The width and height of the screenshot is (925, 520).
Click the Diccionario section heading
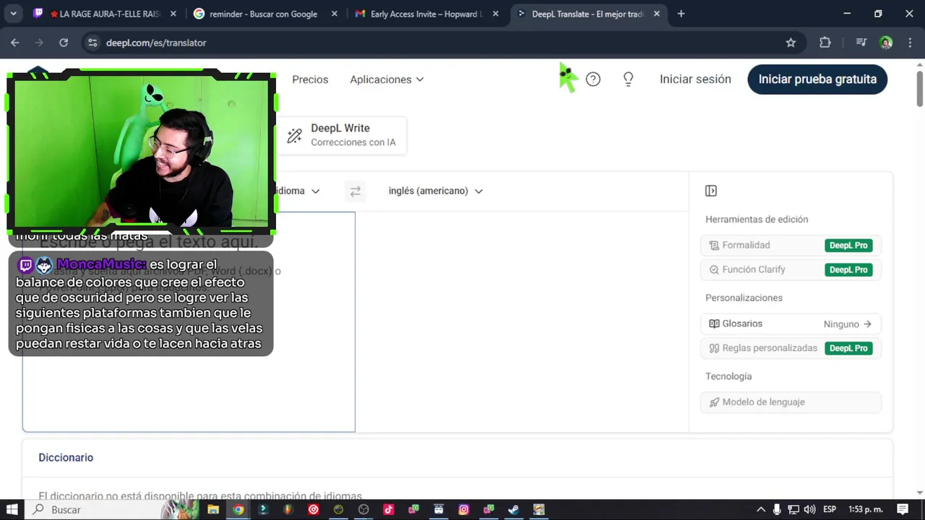pyautogui.click(x=66, y=458)
